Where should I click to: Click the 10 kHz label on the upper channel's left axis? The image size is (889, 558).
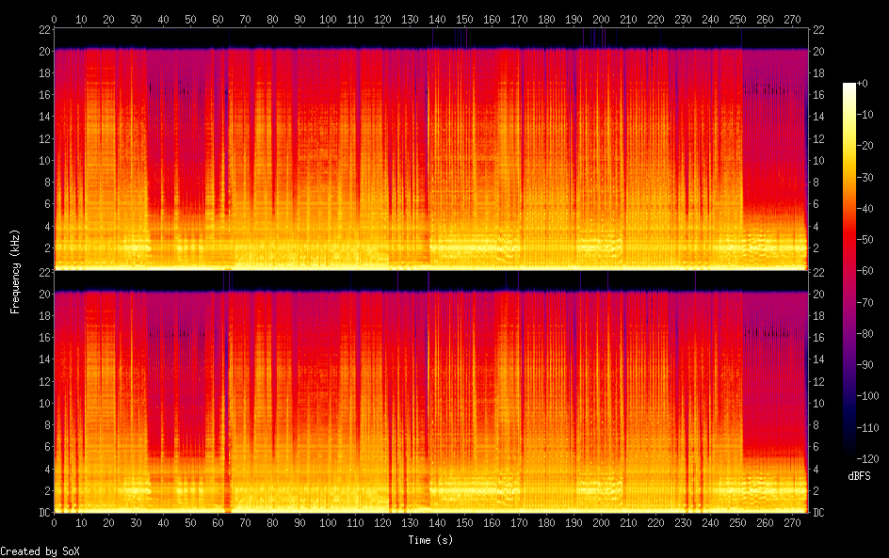(x=42, y=160)
